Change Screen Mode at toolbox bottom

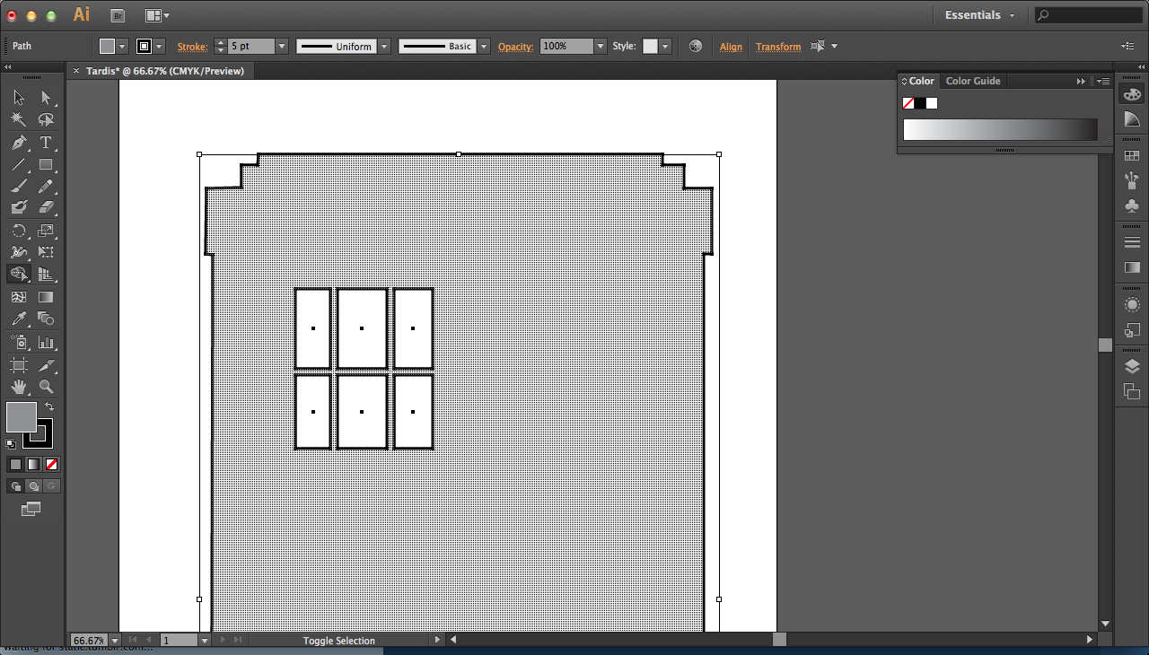[x=31, y=509]
